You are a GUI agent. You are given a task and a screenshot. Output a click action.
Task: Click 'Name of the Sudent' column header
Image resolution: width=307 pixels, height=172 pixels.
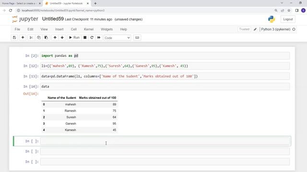[62, 97]
